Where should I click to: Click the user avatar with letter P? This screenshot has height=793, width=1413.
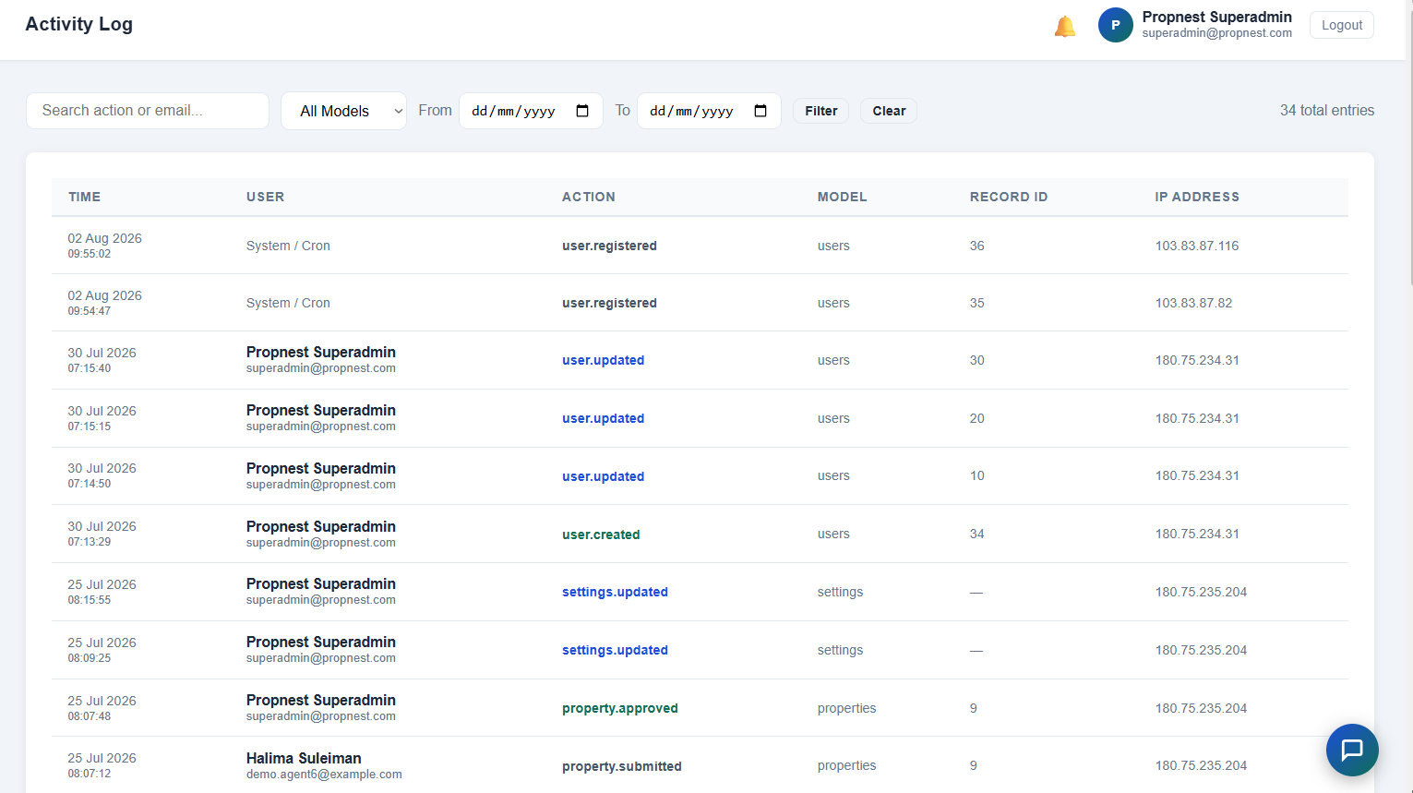click(x=1116, y=25)
